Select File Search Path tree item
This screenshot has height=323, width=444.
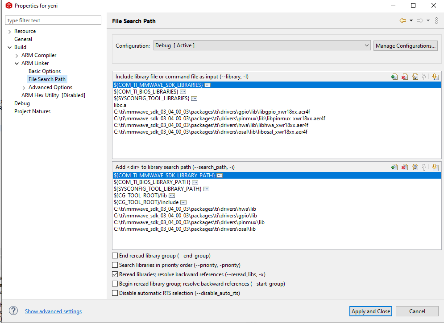47,79
